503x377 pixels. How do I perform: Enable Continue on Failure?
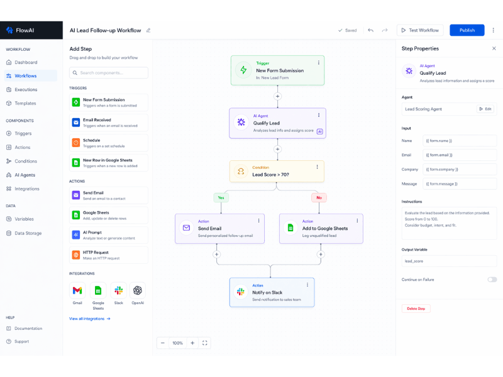[x=492, y=280]
